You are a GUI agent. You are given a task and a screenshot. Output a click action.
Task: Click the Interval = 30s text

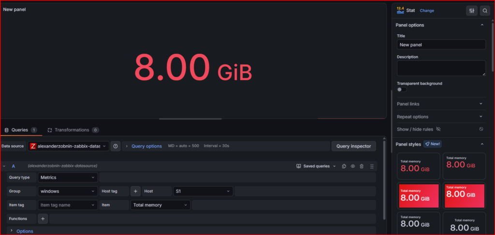coord(216,146)
